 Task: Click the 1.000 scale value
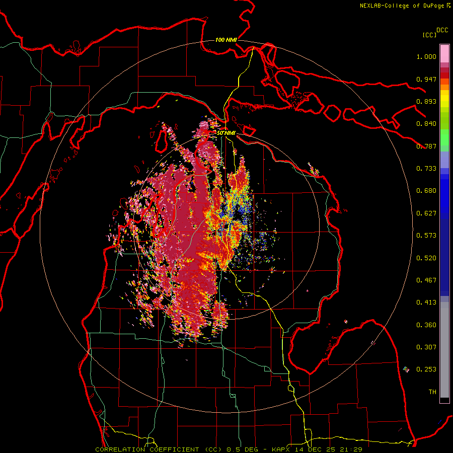tap(426, 56)
